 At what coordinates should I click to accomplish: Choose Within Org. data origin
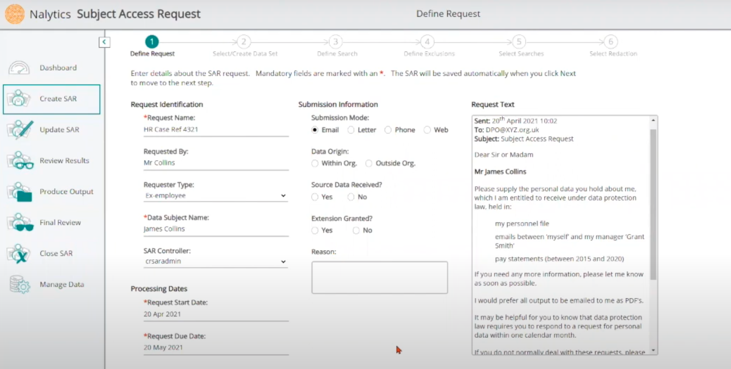pyautogui.click(x=315, y=163)
